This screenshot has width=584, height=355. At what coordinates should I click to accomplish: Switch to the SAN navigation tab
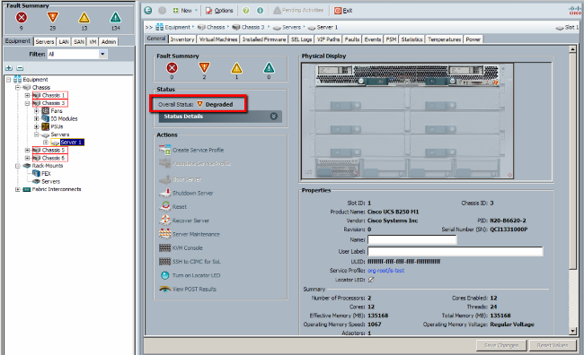[78, 41]
